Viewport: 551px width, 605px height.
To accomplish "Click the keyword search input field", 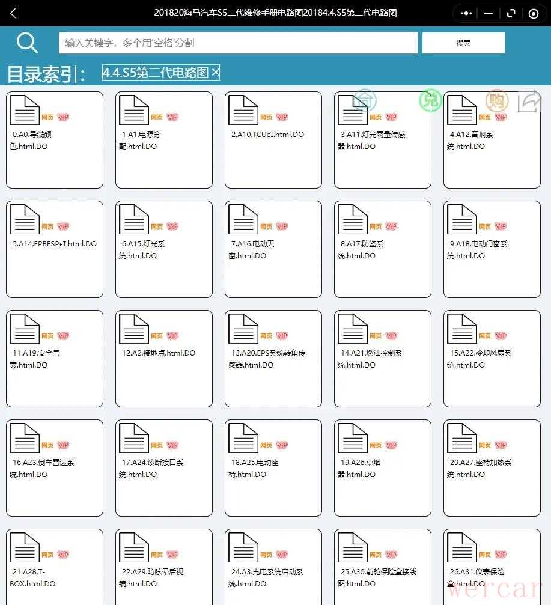I will 238,43.
